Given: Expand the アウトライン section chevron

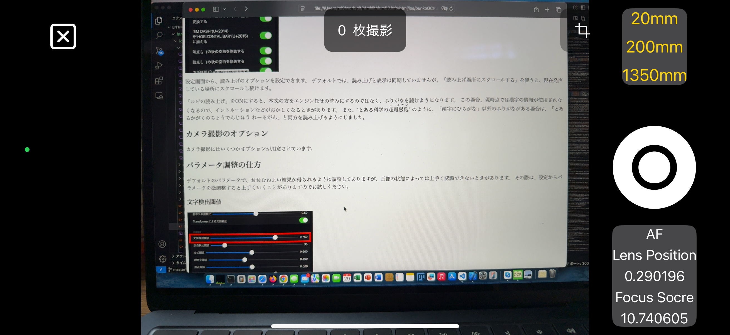Looking at the screenshot, I should click(x=173, y=256).
